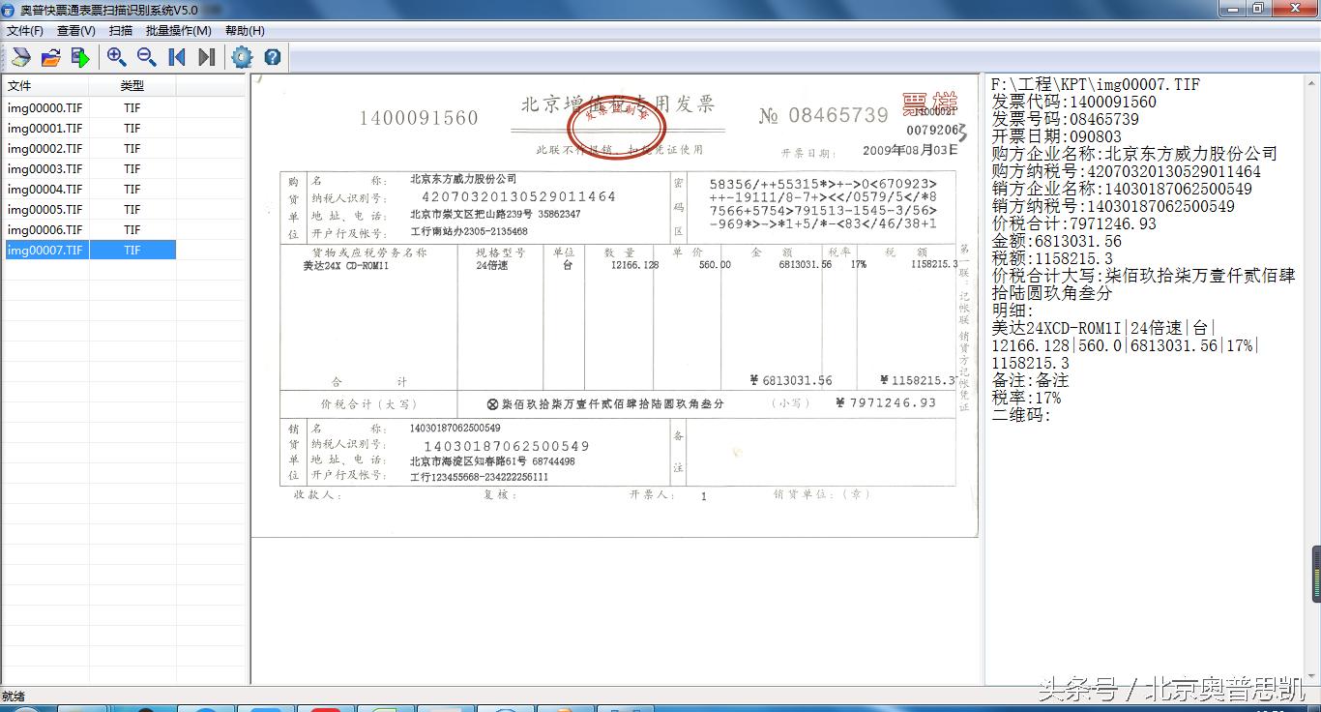Screen dimensions: 1321x712
Task: Start a new scan with the scanner icon
Action: [x=20, y=57]
